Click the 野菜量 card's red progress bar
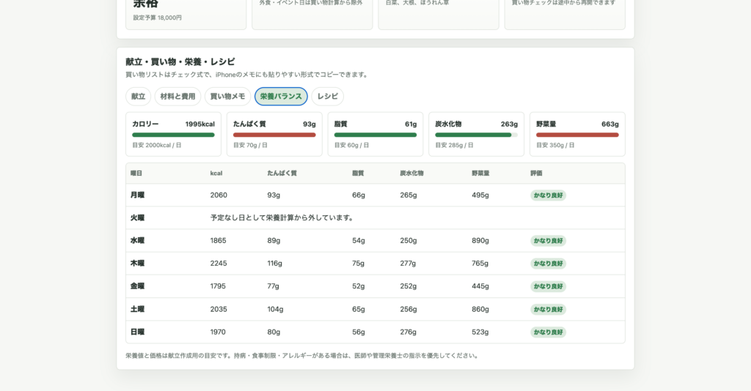 point(578,135)
